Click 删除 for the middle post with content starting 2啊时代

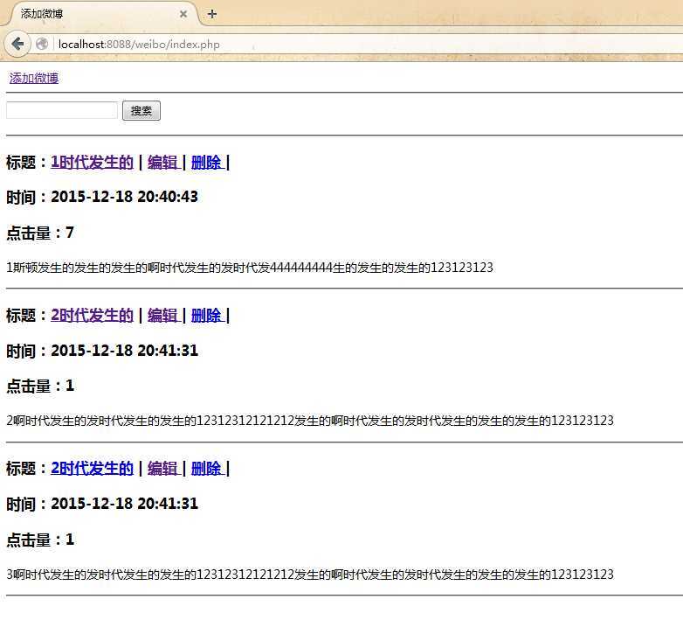click(x=207, y=315)
